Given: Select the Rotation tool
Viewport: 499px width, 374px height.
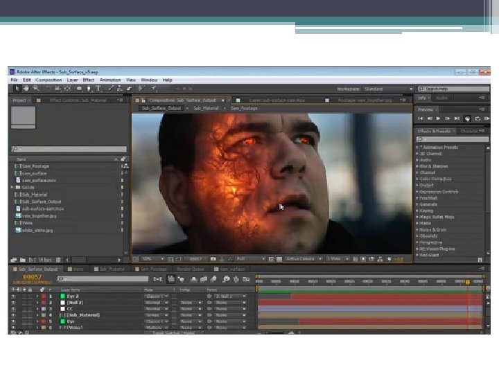Looking at the screenshot, I should [48, 89].
